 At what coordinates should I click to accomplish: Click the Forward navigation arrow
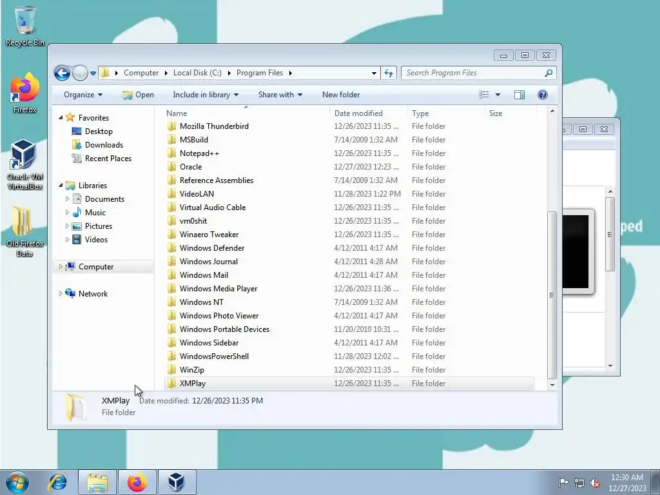[x=80, y=73]
